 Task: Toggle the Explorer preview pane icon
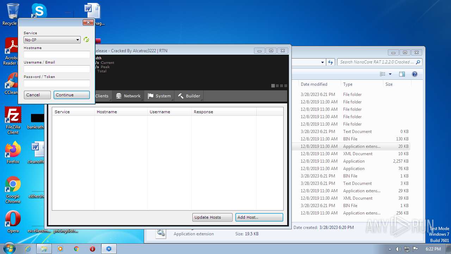point(402,74)
